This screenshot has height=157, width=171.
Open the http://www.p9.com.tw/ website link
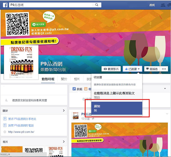click(x=21, y=132)
